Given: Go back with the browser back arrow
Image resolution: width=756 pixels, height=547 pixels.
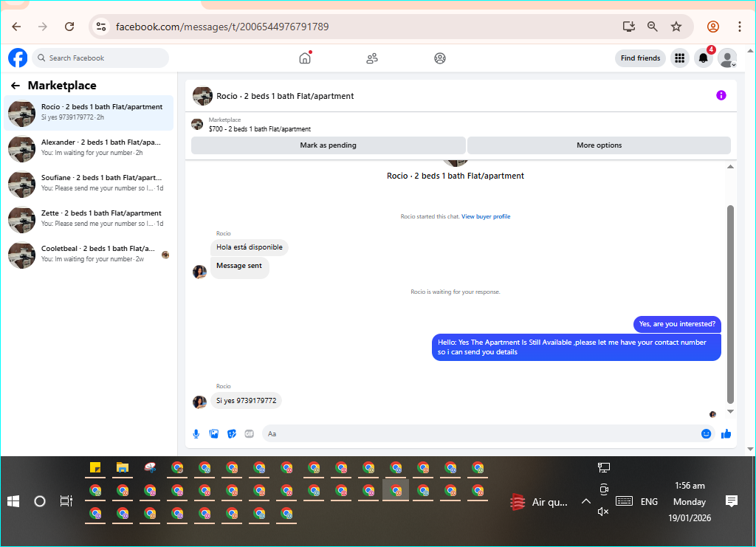Looking at the screenshot, I should coord(16,27).
